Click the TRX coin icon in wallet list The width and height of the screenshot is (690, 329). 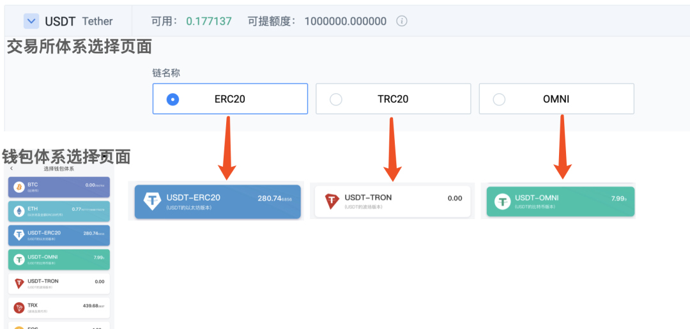point(19,307)
